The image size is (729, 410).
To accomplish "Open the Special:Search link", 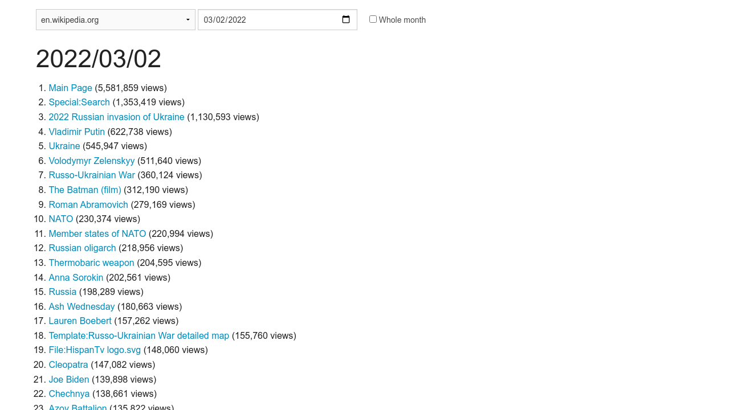I will 79,102.
